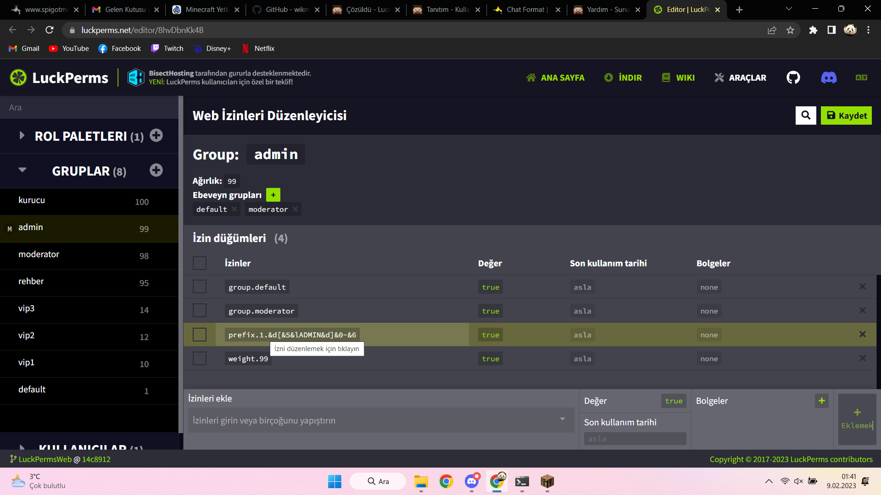Image resolution: width=881 pixels, height=495 pixels.
Task: Select the rehber group
Action: (89, 282)
